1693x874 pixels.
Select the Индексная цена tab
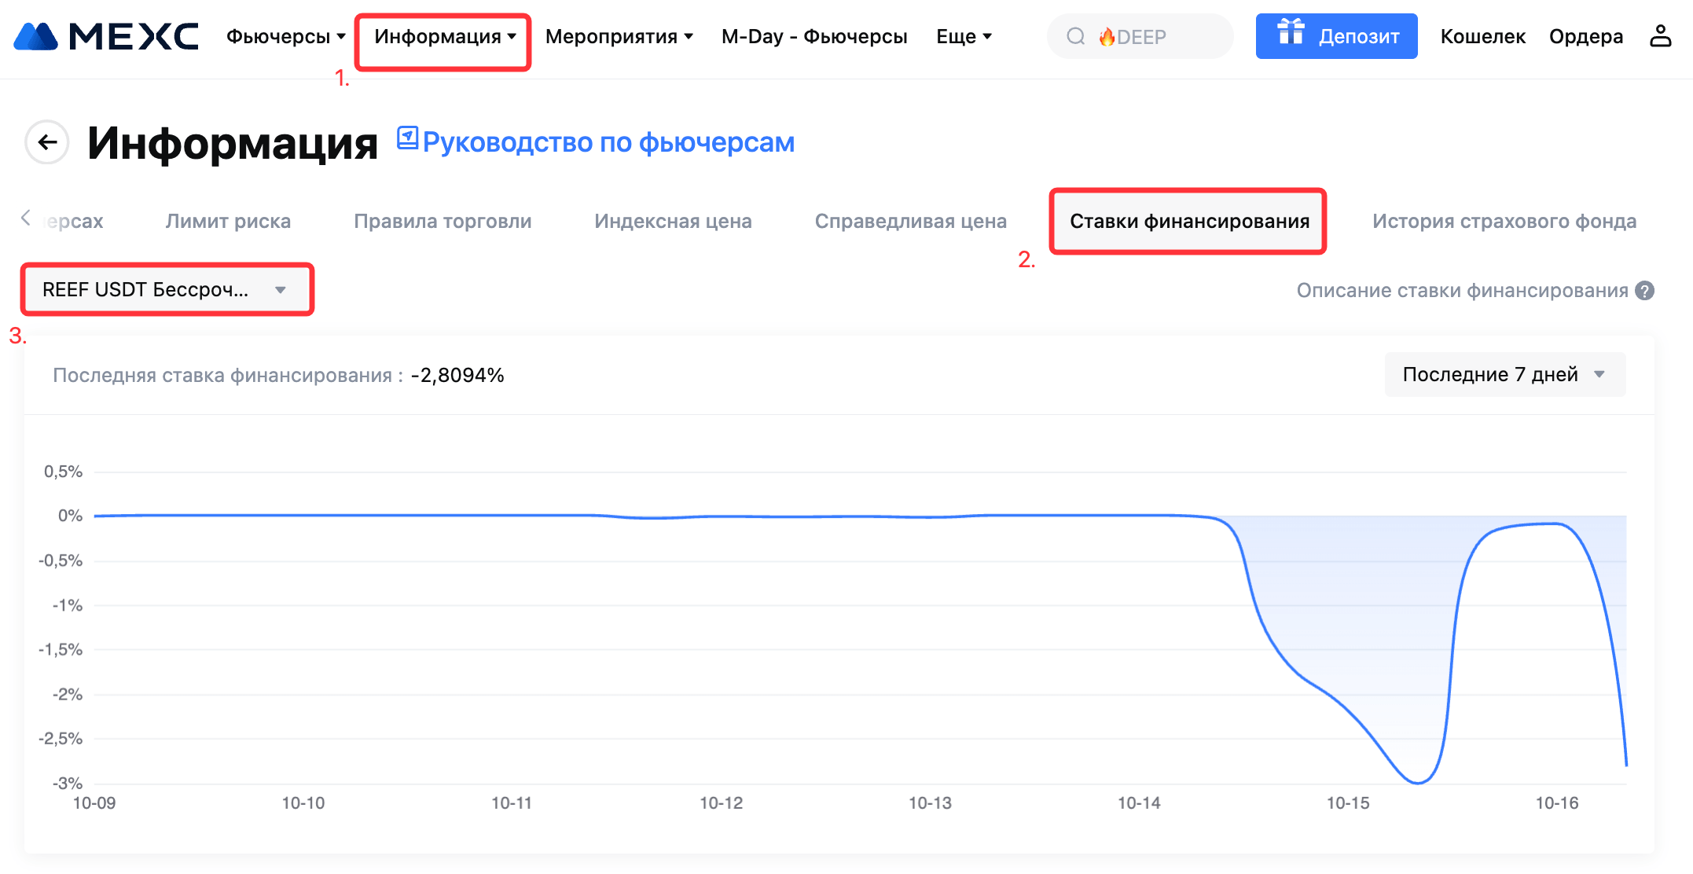tap(673, 222)
